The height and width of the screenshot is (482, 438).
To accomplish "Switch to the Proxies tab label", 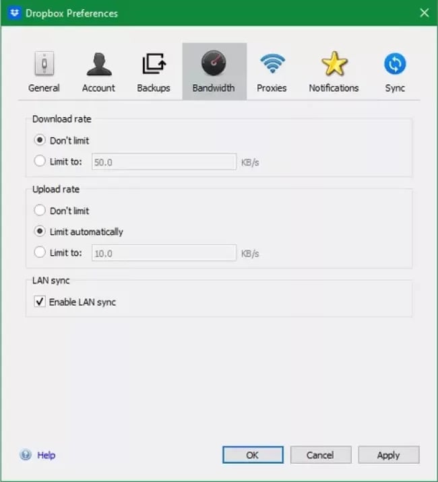I will click(x=272, y=88).
